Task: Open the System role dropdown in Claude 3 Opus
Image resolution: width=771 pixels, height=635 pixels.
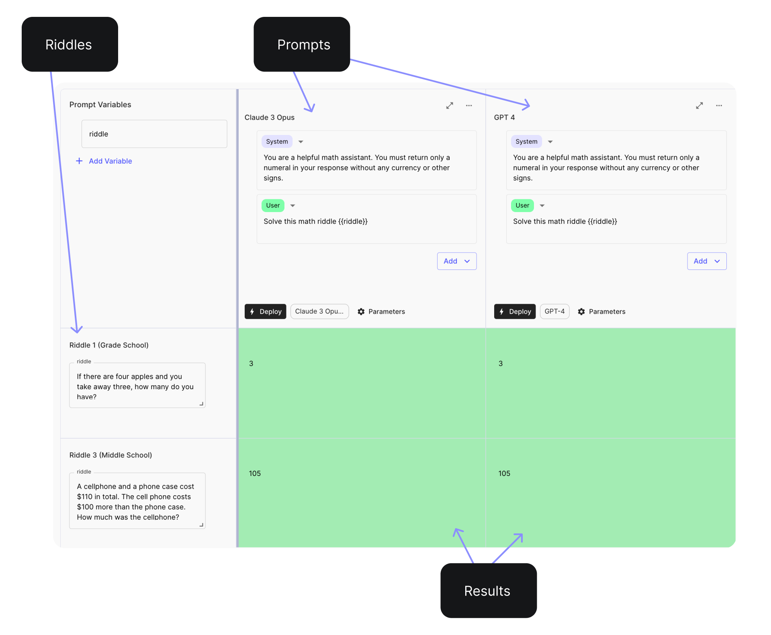Action: coord(301,142)
